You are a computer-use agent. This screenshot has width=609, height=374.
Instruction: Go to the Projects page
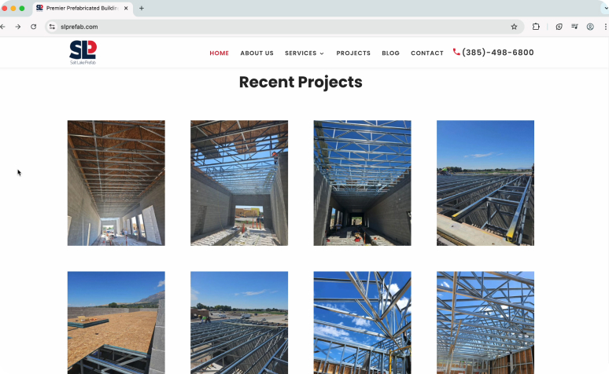[x=353, y=53]
